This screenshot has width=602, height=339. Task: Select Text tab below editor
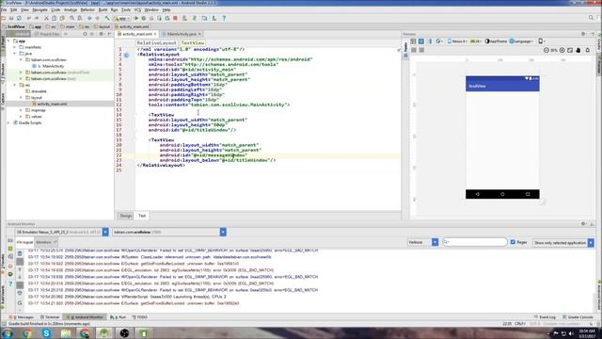142,216
